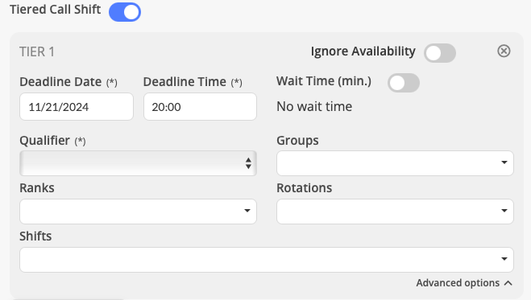
Task: Click the Deadline Date field showing 11/21/2024
Action: coord(77,107)
